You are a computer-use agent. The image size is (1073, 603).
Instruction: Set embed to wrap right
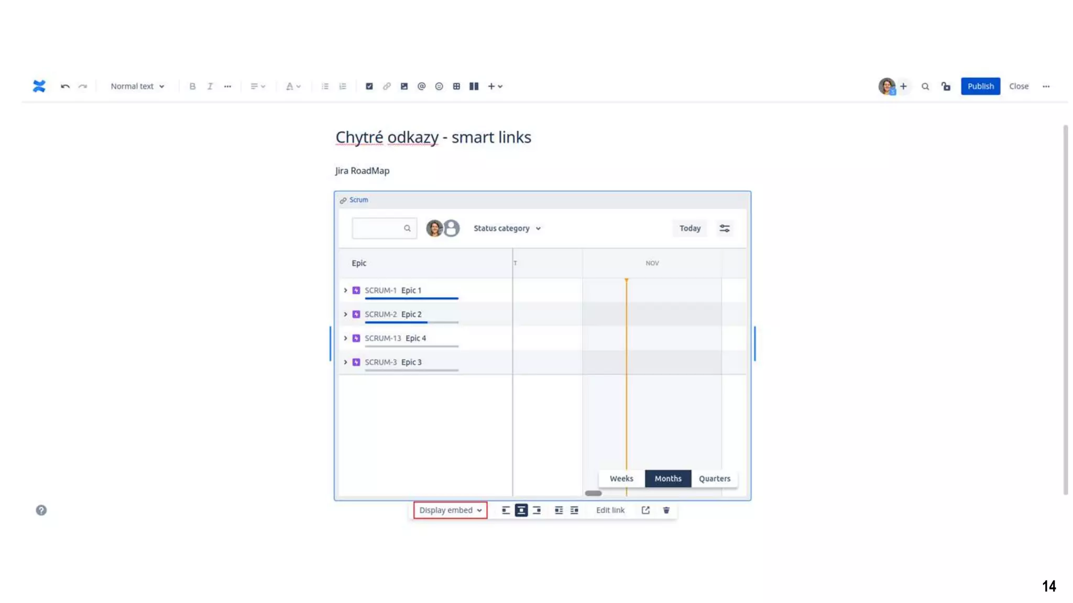coord(574,510)
